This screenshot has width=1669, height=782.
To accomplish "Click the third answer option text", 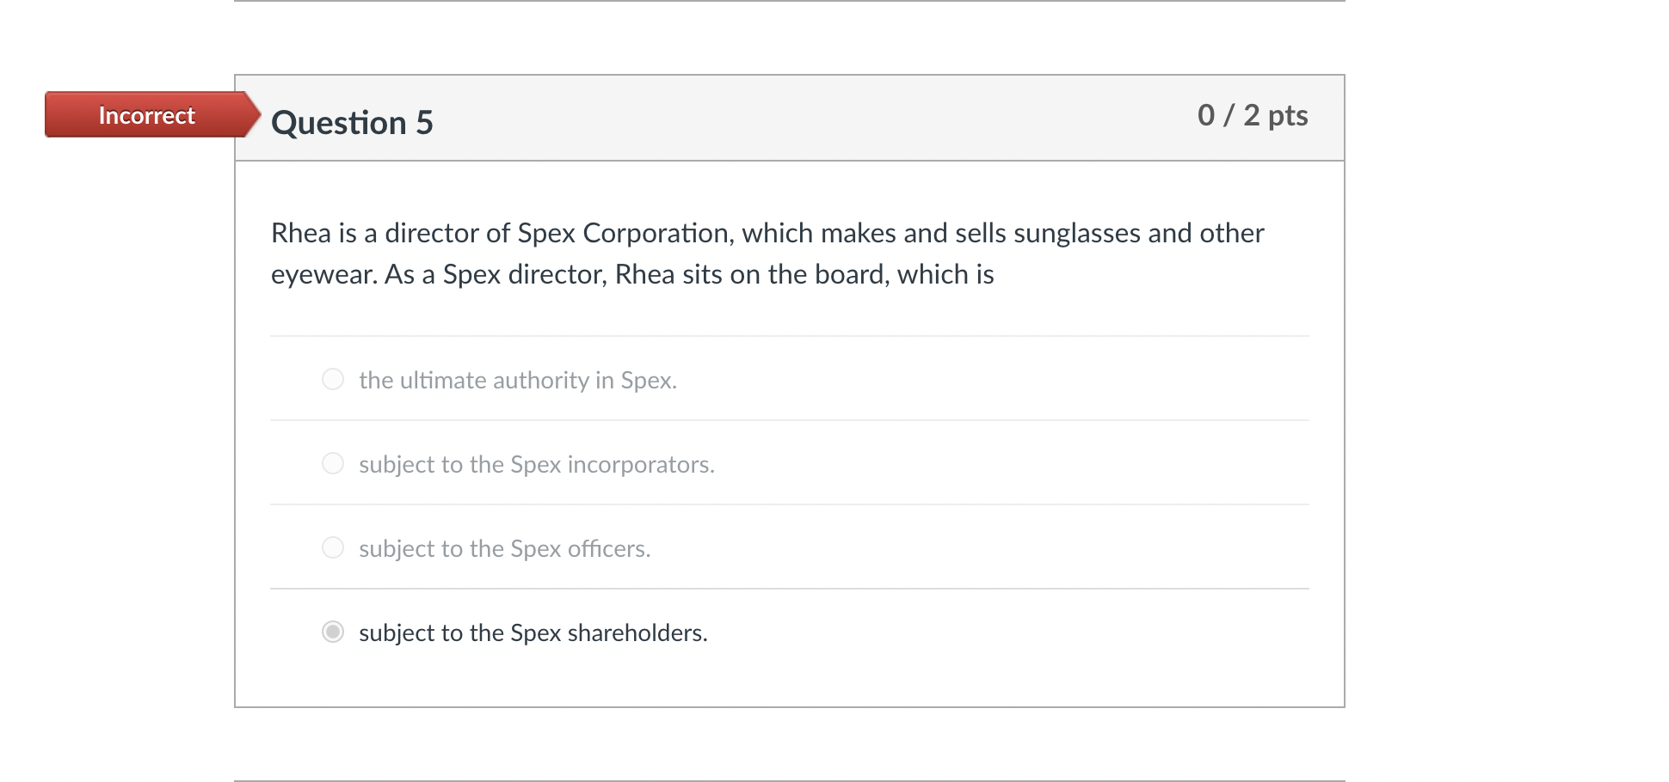I will [504, 547].
